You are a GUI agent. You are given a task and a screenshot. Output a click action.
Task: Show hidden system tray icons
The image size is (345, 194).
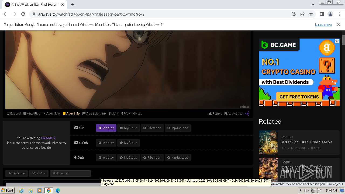[301, 190]
